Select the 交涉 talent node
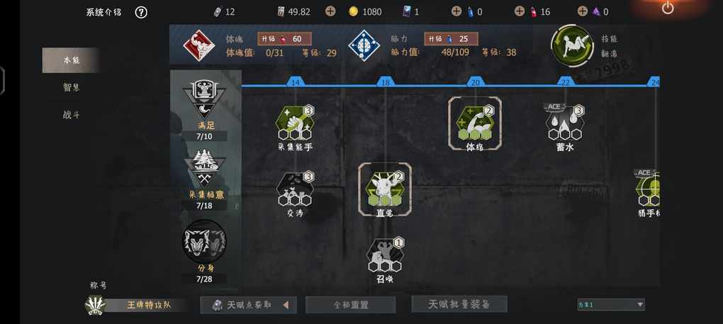The height and width of the screenshot is (324, 723). [295, 189]
